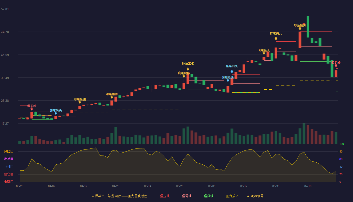Click the 幼龙涟水 signal label text
Viewport: 353px width, 202px height.
coord(112,94)
